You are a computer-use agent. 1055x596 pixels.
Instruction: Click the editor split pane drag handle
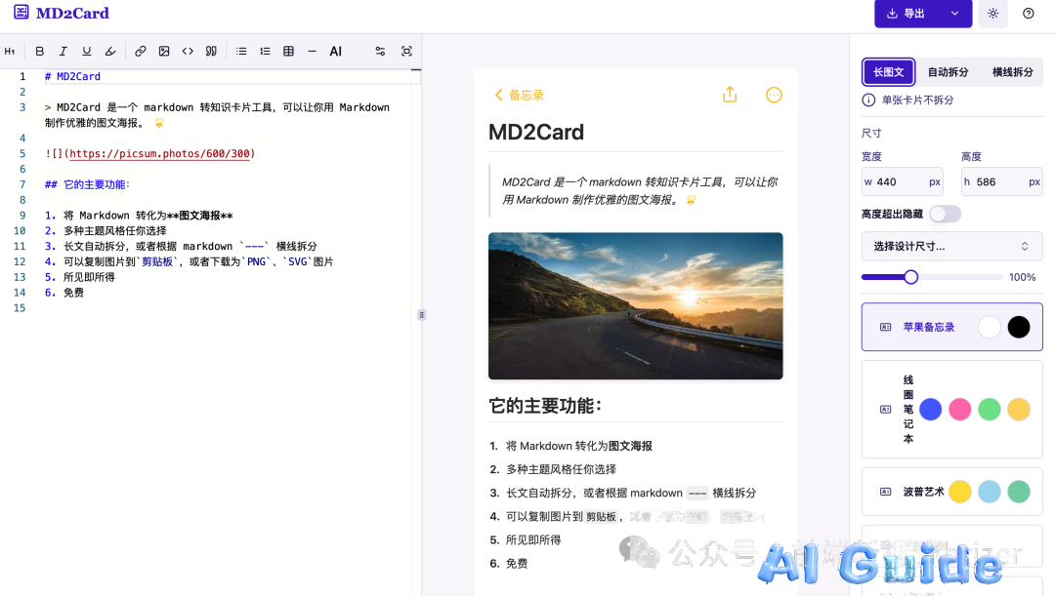click(x=422, y=314)
